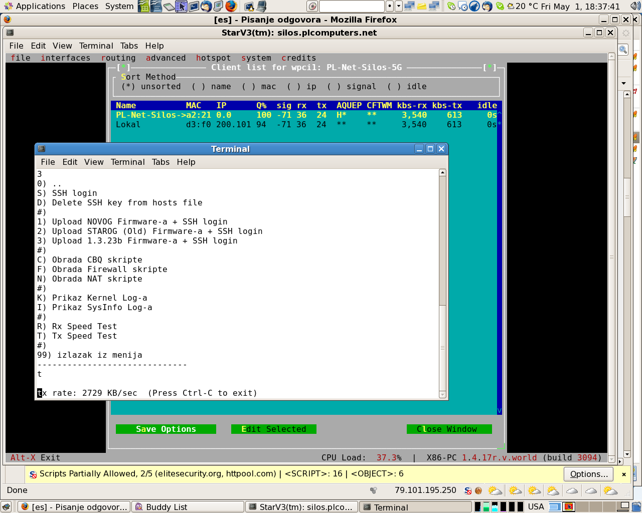The image size is (642, 513).
Task: Select sort by name radio option
Action: coord(211,87)
